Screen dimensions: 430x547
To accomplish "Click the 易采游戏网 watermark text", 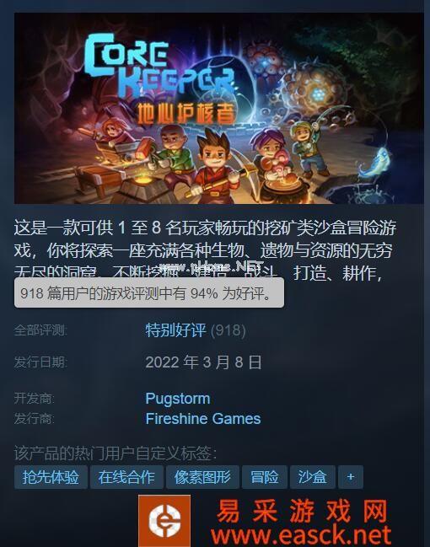I will [x=302, y=511].
